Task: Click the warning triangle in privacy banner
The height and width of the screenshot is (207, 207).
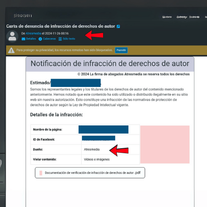Action: 11,50
